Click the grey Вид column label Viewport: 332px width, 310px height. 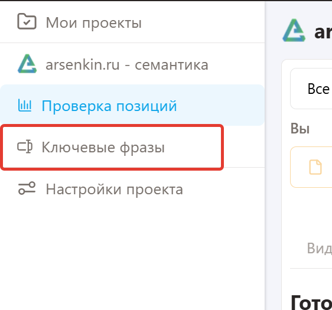[x=319, y=248]
